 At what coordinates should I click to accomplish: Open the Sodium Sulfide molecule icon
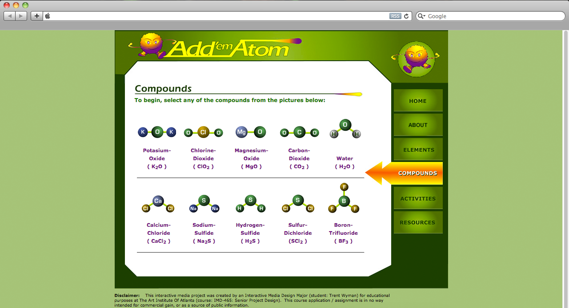[204, 204]
